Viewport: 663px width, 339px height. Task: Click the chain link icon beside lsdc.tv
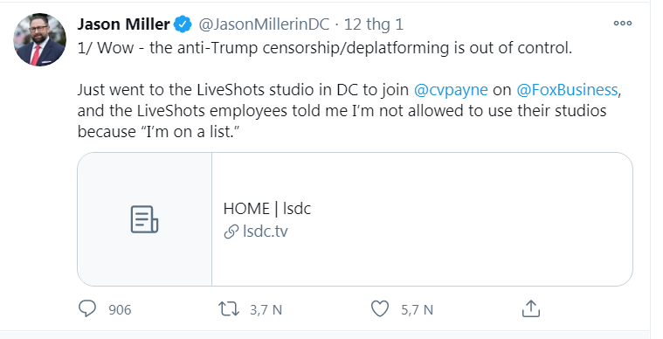[231, 232]
